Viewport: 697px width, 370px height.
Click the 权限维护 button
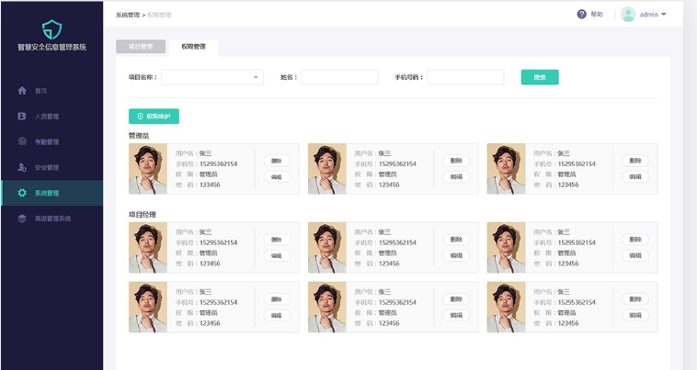(154, 117)
